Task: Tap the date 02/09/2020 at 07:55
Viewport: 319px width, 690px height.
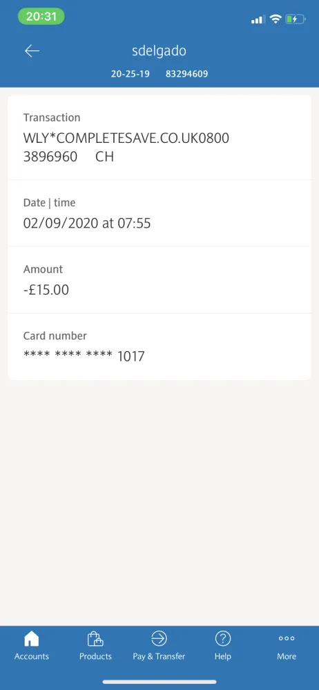Action: click(87, 223)
